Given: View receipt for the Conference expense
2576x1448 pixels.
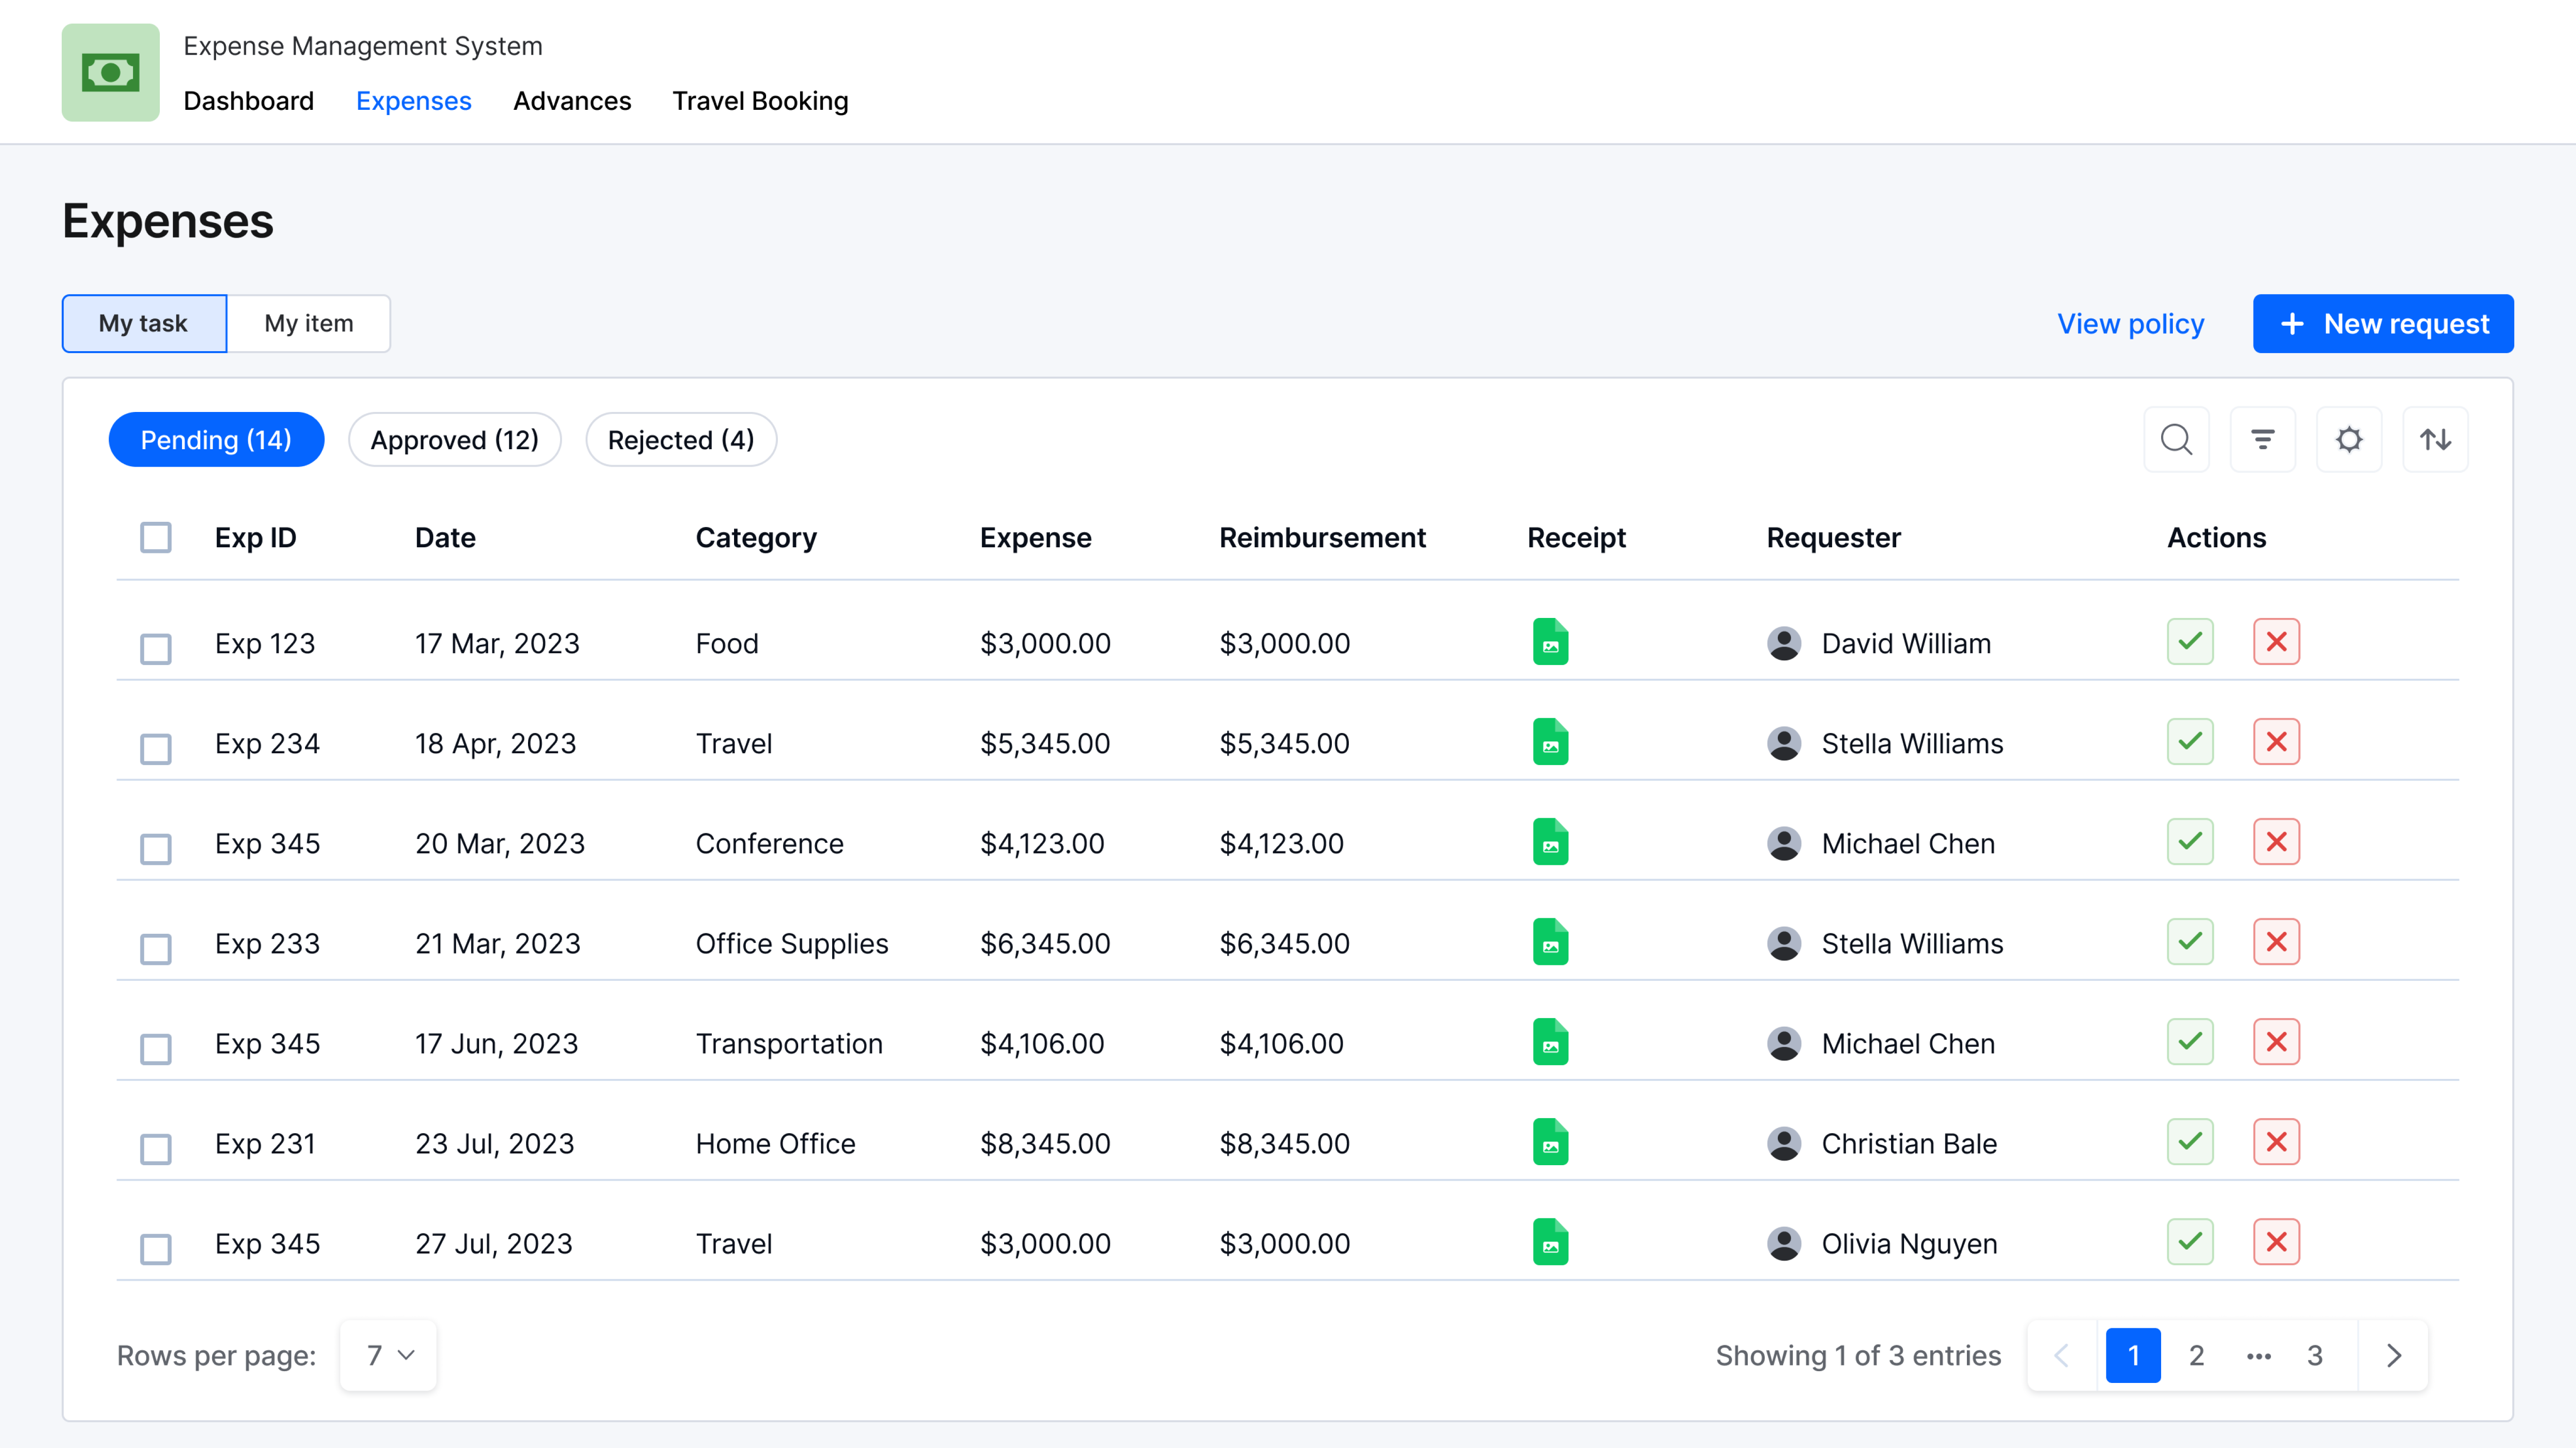Looking at the screenshot, I should point(1550,842).
